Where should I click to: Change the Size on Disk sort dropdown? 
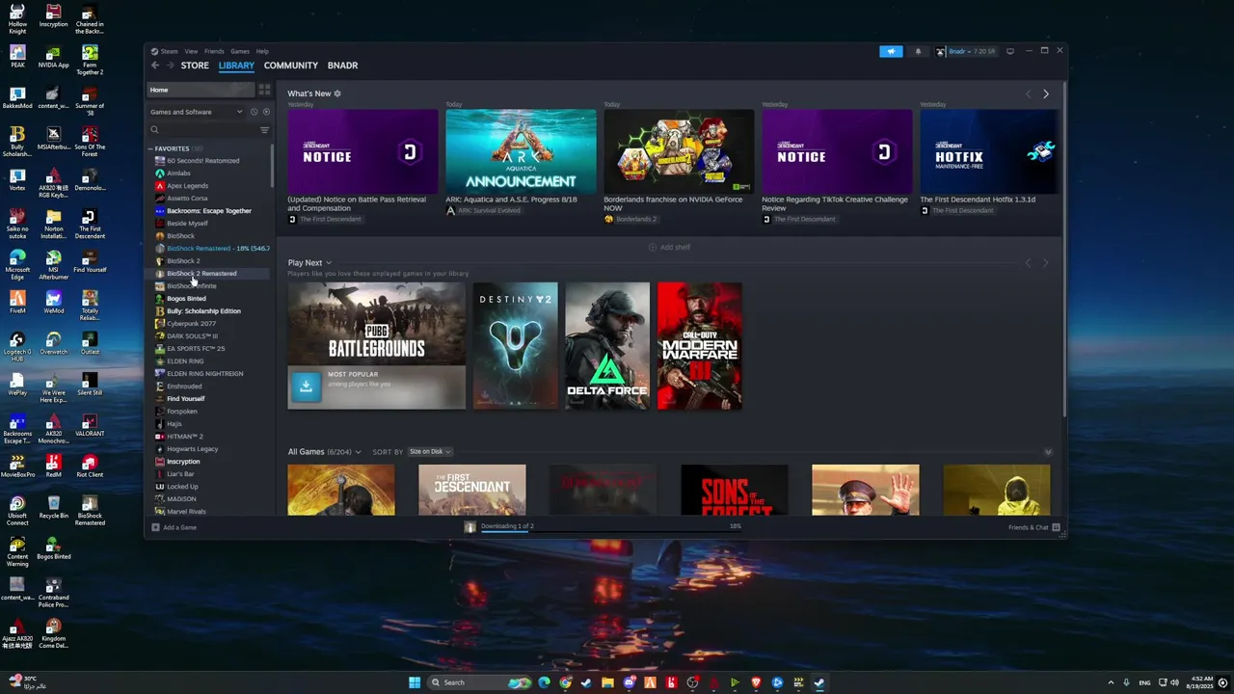pos(429,452)
